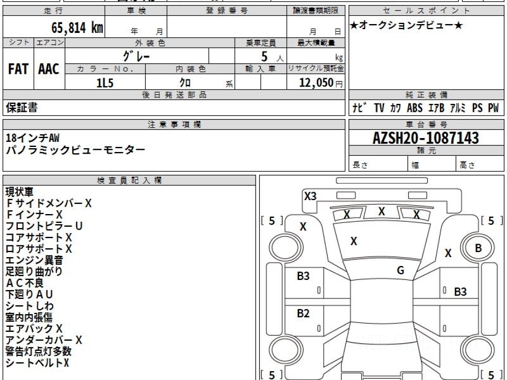Viewport: 507px width, 380px height.
Task: Select the パノラミックビューモニター note
Action: coord(75,149)
